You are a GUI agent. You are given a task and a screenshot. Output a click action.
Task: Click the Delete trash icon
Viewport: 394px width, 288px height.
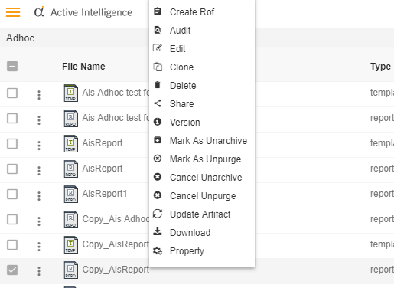[158, 85]
